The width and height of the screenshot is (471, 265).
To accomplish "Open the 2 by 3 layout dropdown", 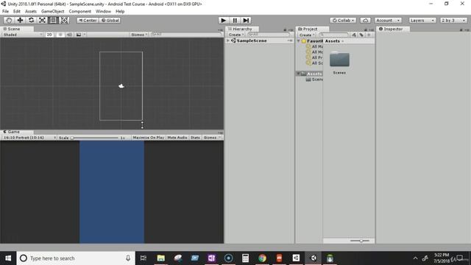I will pyautogui.click(x=453, y=20).
